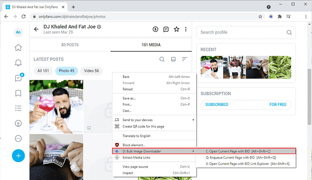Choose Save as... in the context menu
The image size is (312, 180).
pos(154,98)
